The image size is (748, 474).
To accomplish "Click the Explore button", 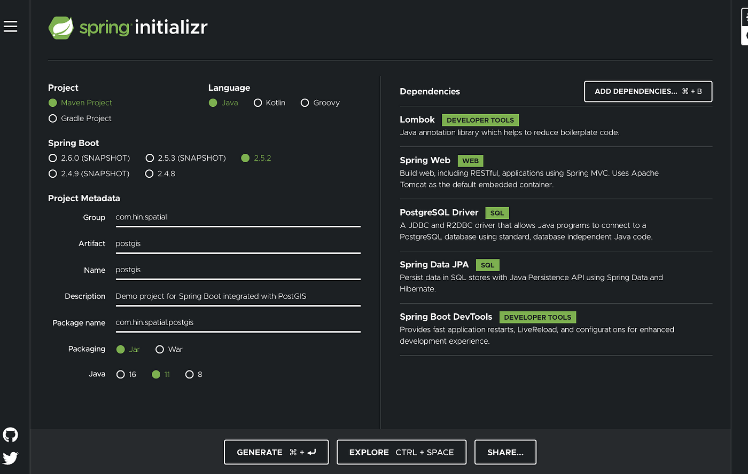I will pos(401,452).
